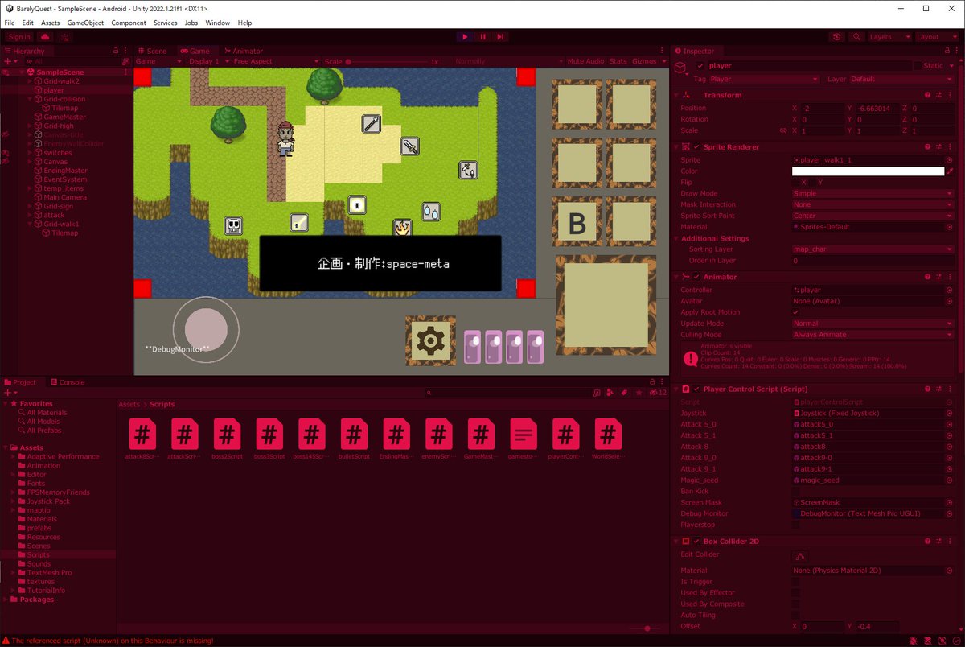Screen dimensions: 965x647
Task: Open the Layout dropdown in top toolbar
Action: (937, 37)
